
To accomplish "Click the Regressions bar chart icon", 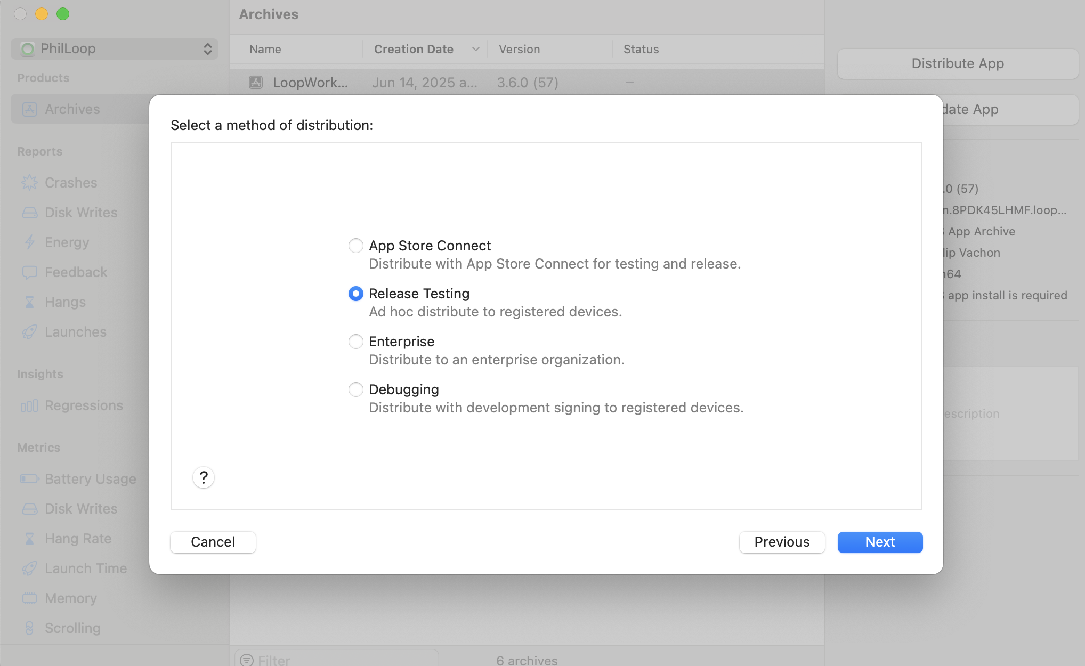I will point(29,405).
